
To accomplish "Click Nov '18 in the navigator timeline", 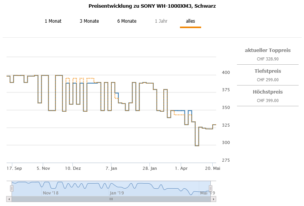I will pos(50,193).
